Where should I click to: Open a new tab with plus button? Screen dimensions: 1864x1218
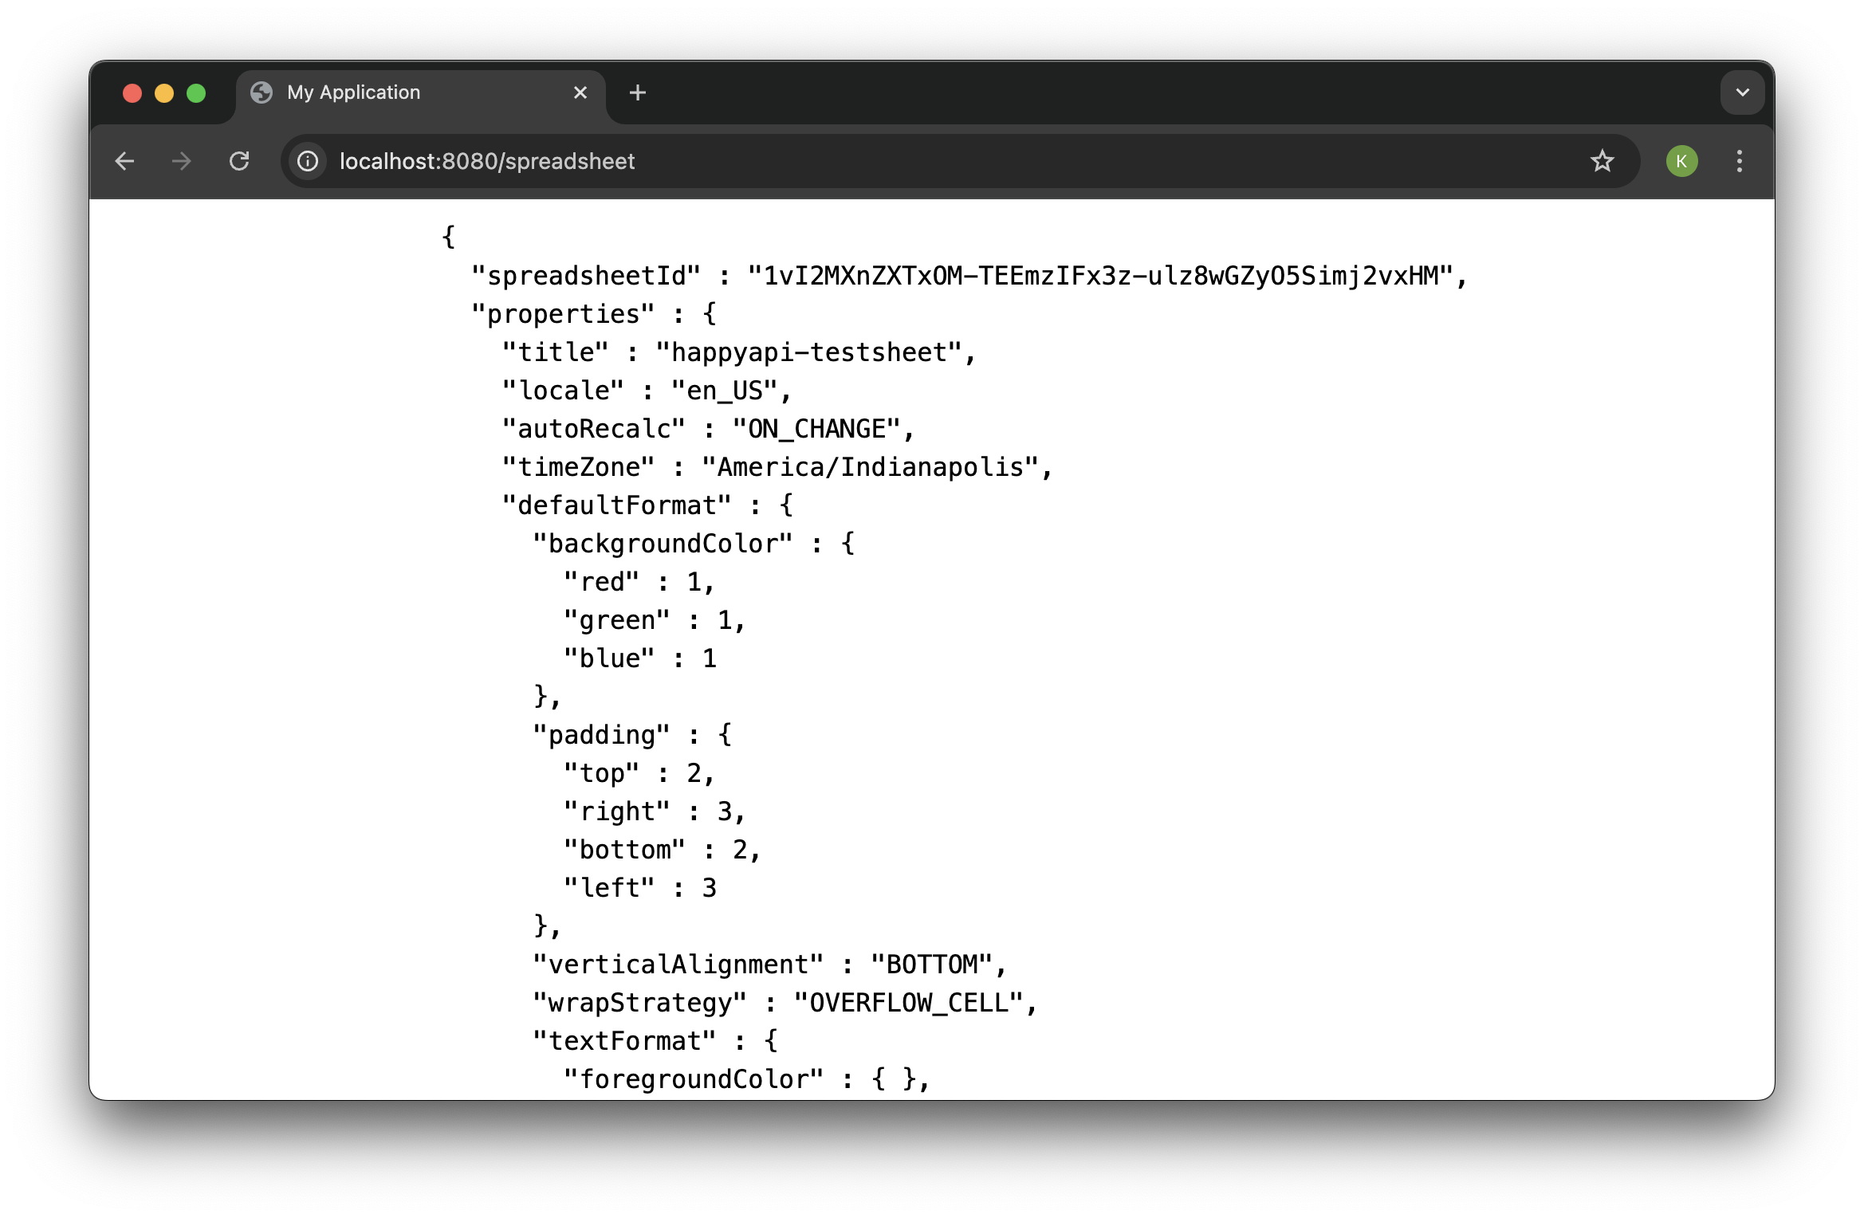(x=637, y=92)
